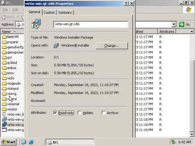This screenshot has height=146, width=195.
Task: Click the Back arrow icon in Explorer toolbar
Action: (4, 17)
